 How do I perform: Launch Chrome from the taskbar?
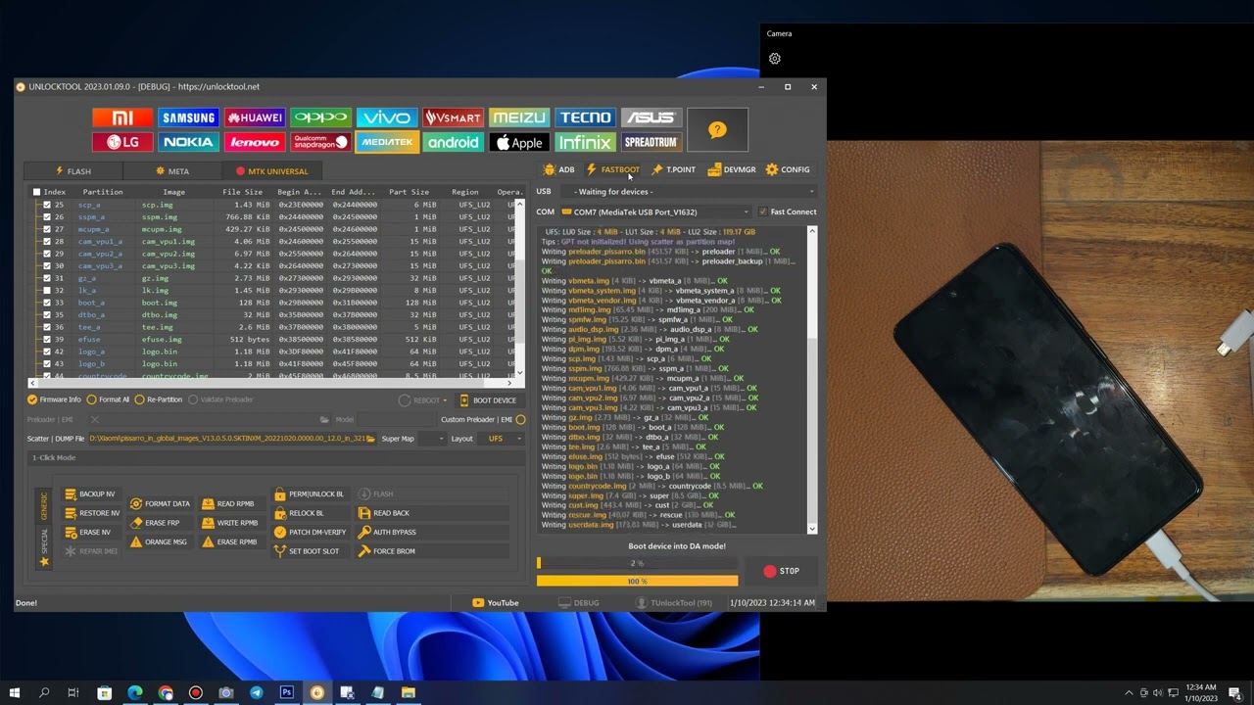click(x=165, y=692)
